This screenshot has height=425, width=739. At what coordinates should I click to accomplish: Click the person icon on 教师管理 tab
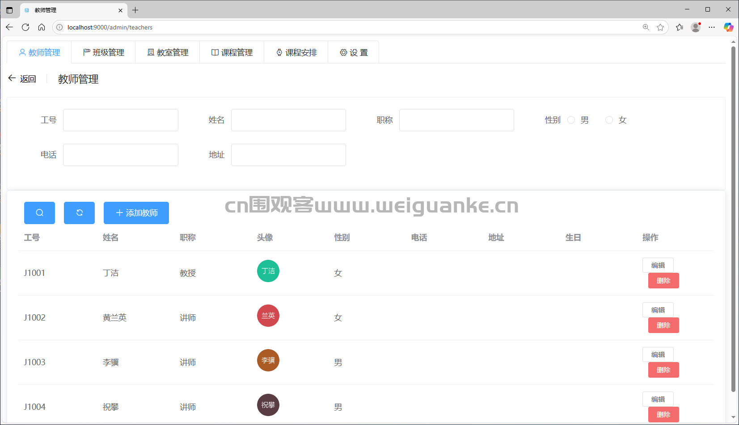point(22,52)
